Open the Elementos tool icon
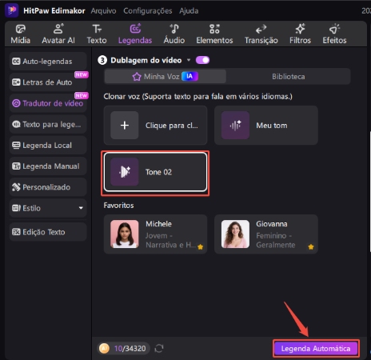Image resolution: width=371 pixels, height=360 pixels. [214, 29]
